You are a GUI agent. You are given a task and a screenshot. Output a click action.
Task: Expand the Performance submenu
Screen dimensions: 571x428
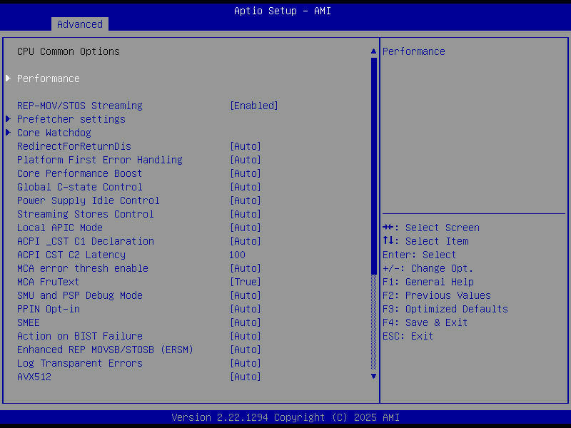[x=48, y=78]
